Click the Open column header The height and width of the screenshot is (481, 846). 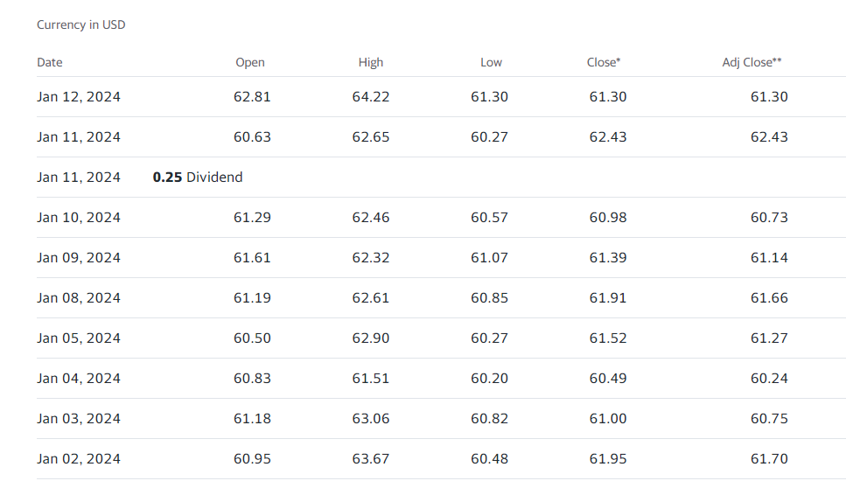pos(250,62)
